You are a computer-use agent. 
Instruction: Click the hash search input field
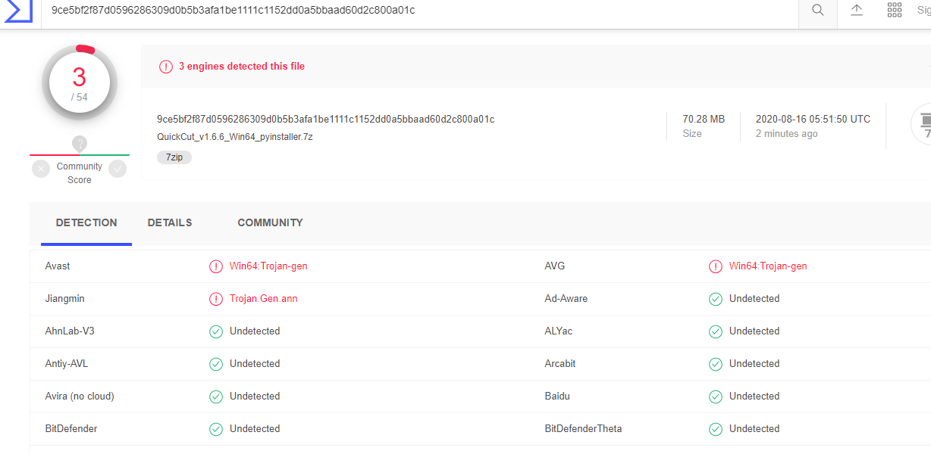(417, 11)
